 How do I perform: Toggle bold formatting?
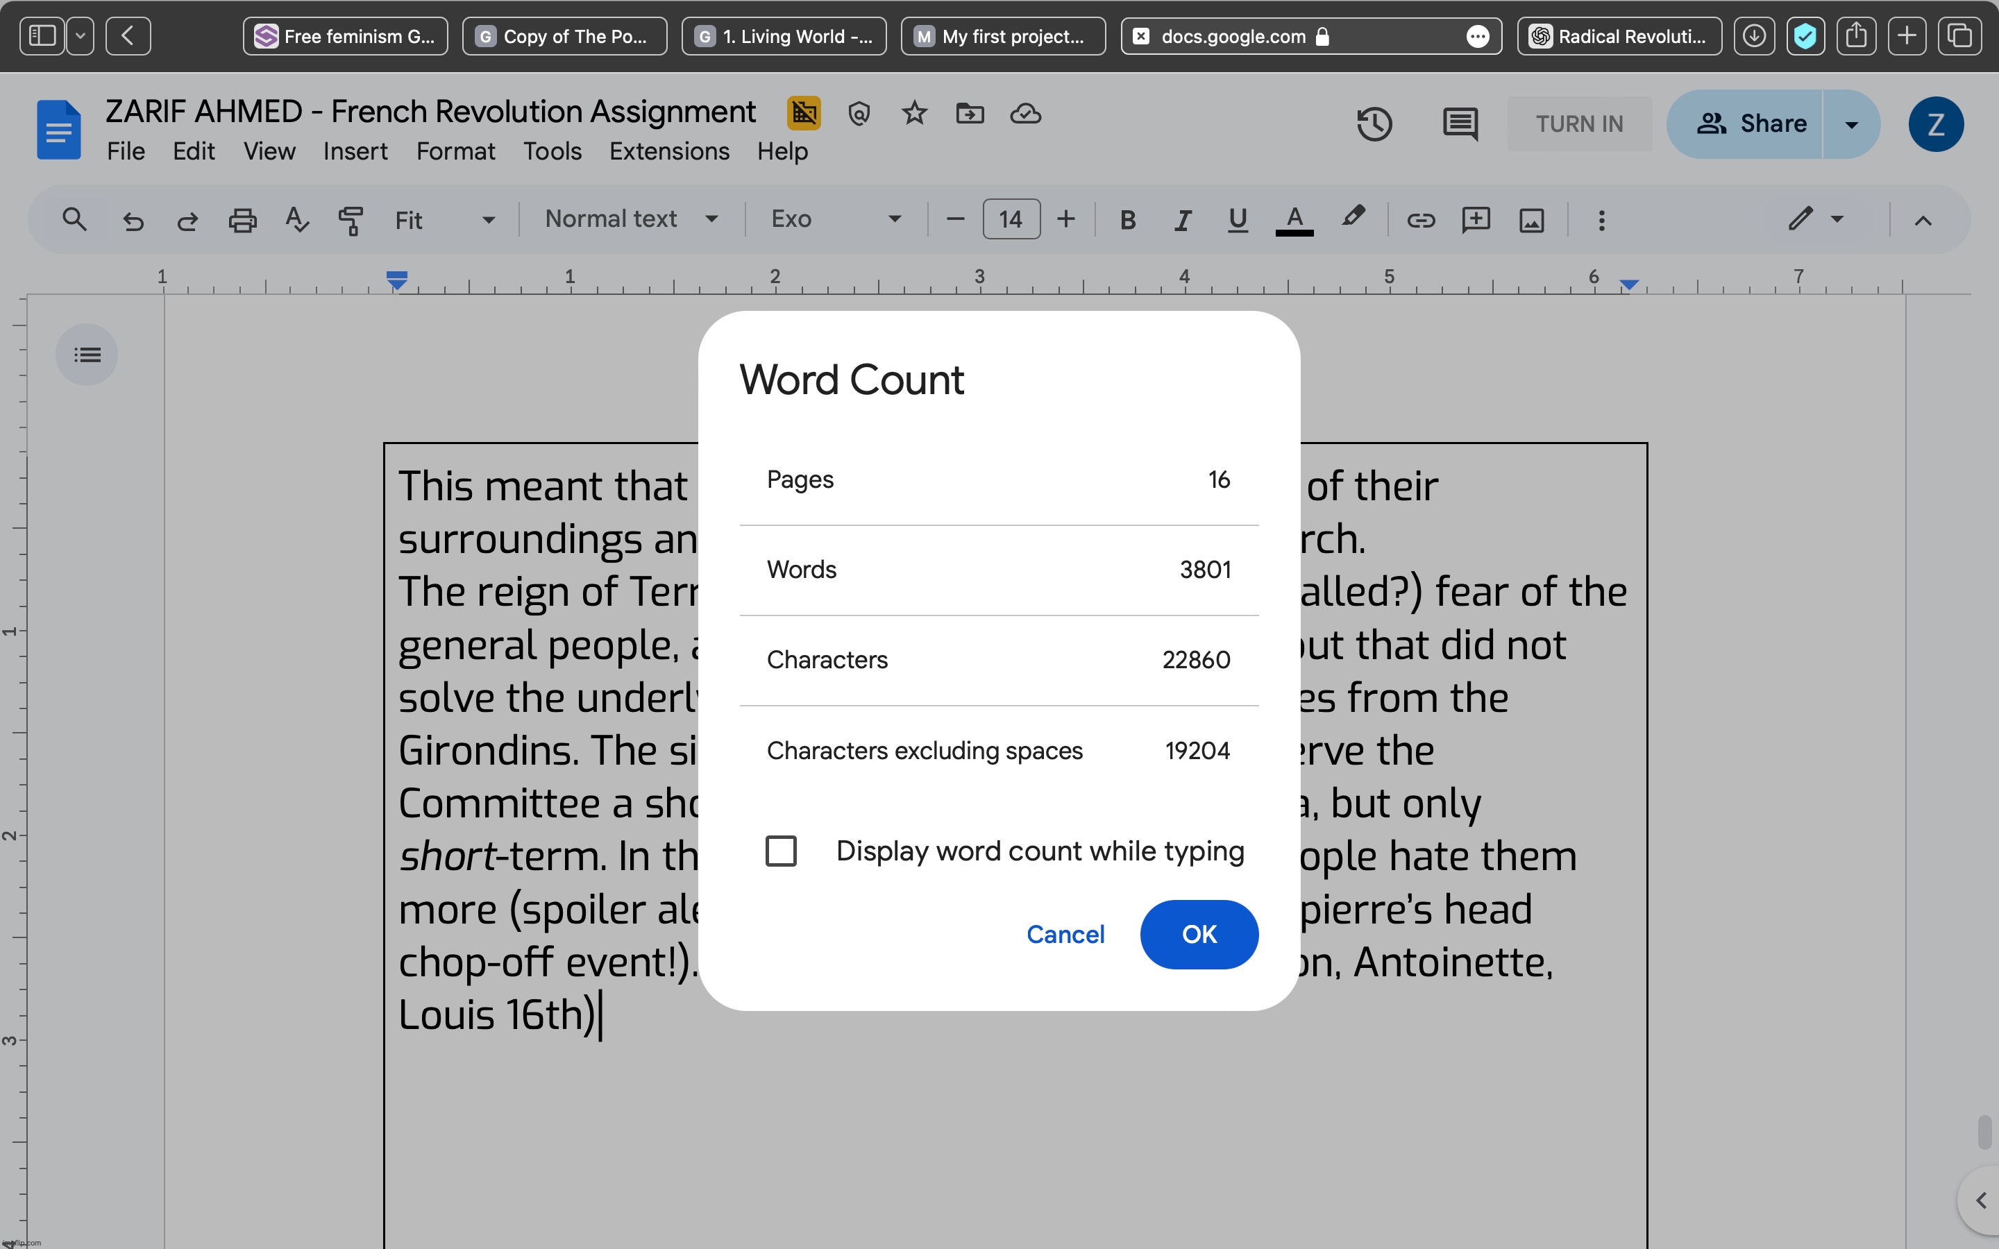[1127, 221]
